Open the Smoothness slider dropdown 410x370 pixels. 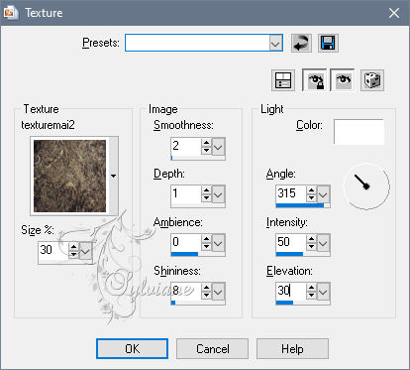[x=218, y=146]
